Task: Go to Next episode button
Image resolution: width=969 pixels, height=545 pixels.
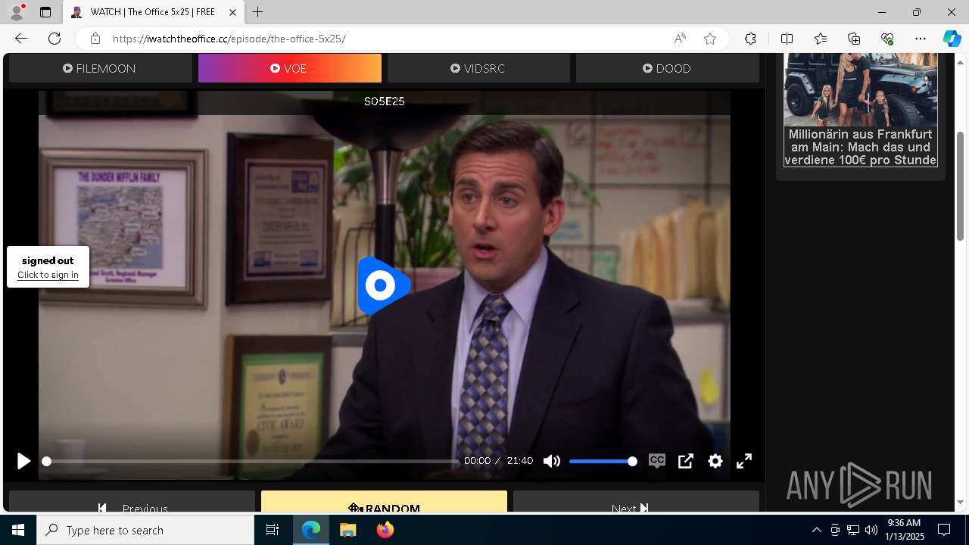Action: pos(636,503)
